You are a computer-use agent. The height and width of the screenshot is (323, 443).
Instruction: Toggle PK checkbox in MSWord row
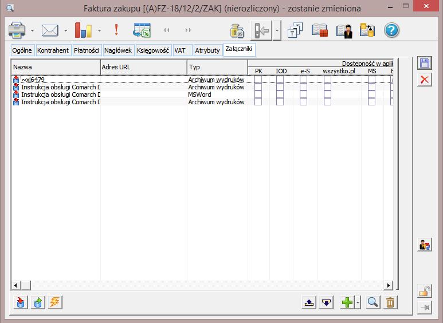tap(258, 94)
